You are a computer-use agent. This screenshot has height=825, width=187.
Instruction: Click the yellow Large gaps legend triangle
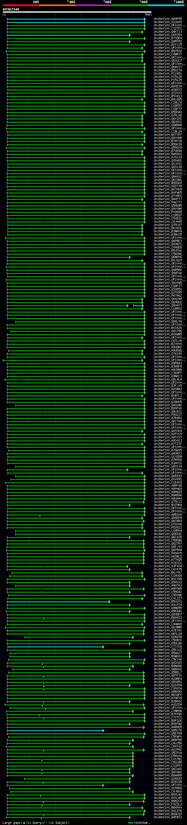tap(24, 823)
